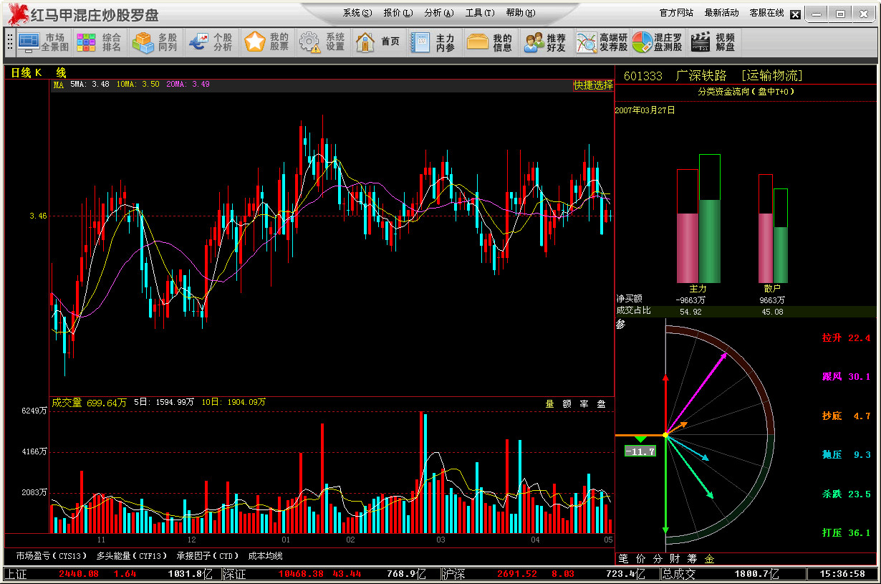Select the 市场盈亏(CYS13) indicator tab
Image resolution: width=881 pixels, height=584 pixels.
pos(52,555)
